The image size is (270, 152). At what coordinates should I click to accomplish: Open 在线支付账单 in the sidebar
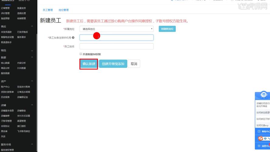coord(24,87)
